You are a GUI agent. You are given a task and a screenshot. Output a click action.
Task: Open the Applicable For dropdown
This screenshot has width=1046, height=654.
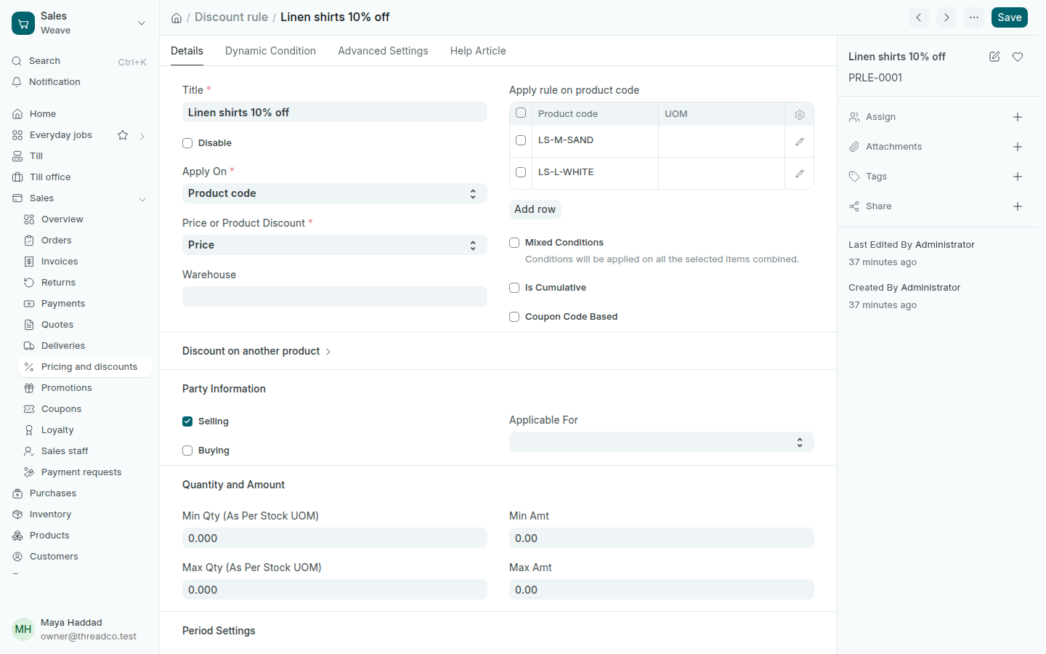[662, 442]
